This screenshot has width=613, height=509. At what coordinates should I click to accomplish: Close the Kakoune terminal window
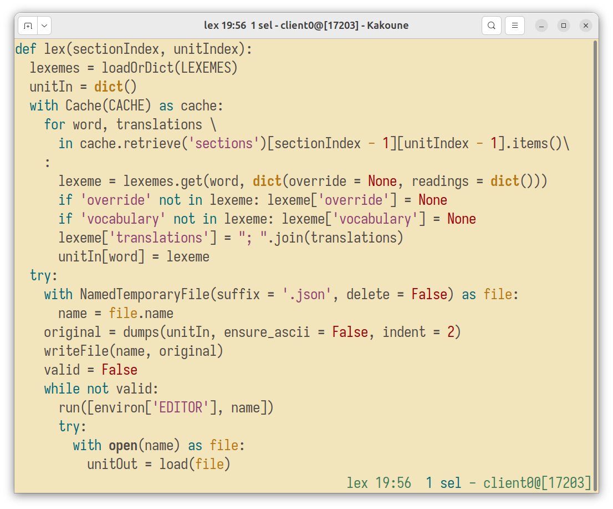pyautogui.click(x=586, y=26)
